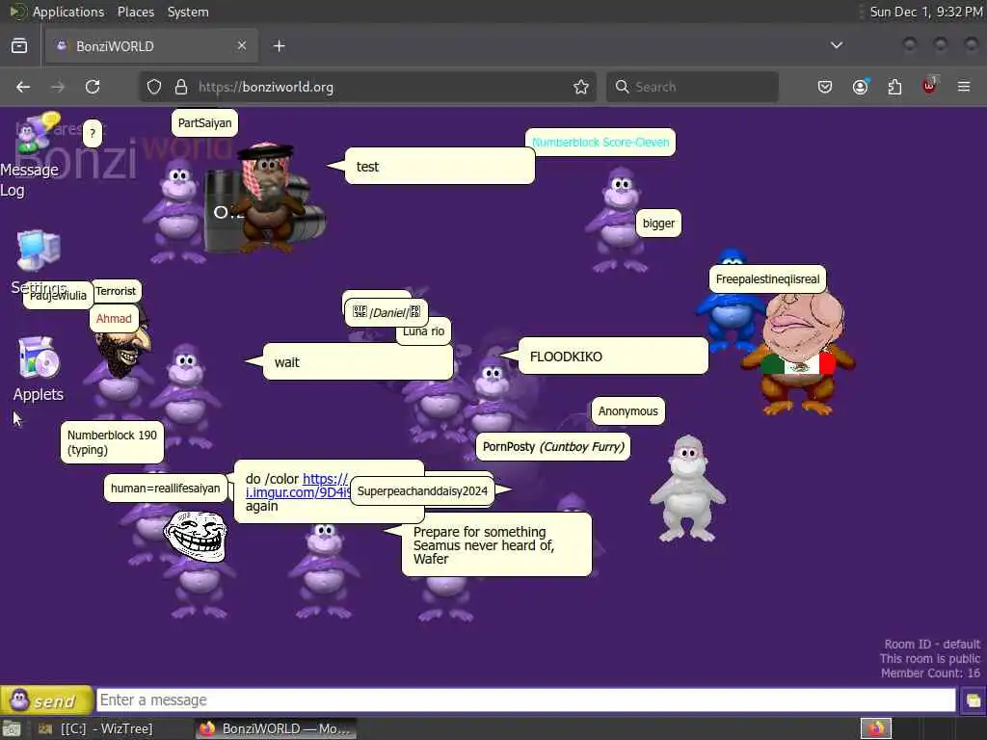Click Member Count: 16 text

click(930, 674)
